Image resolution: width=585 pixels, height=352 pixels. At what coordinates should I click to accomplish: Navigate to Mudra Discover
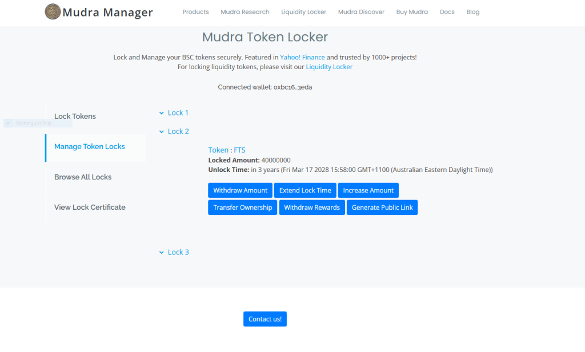click(x=361, y=12)
